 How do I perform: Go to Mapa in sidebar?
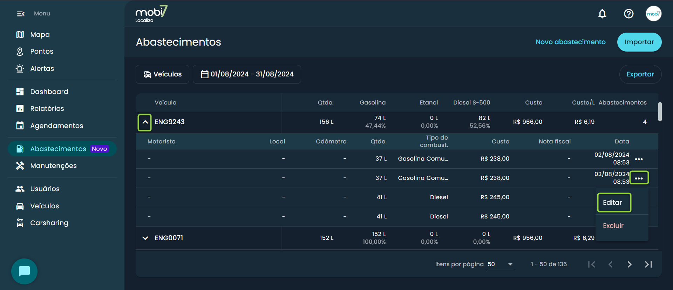click(40, 34)
